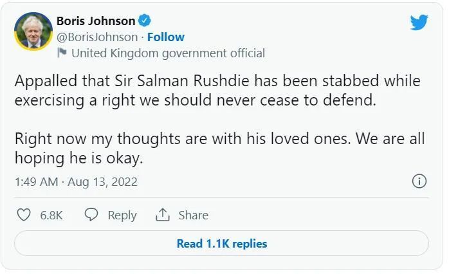Open the tweet info circle icon

(419, 181)
